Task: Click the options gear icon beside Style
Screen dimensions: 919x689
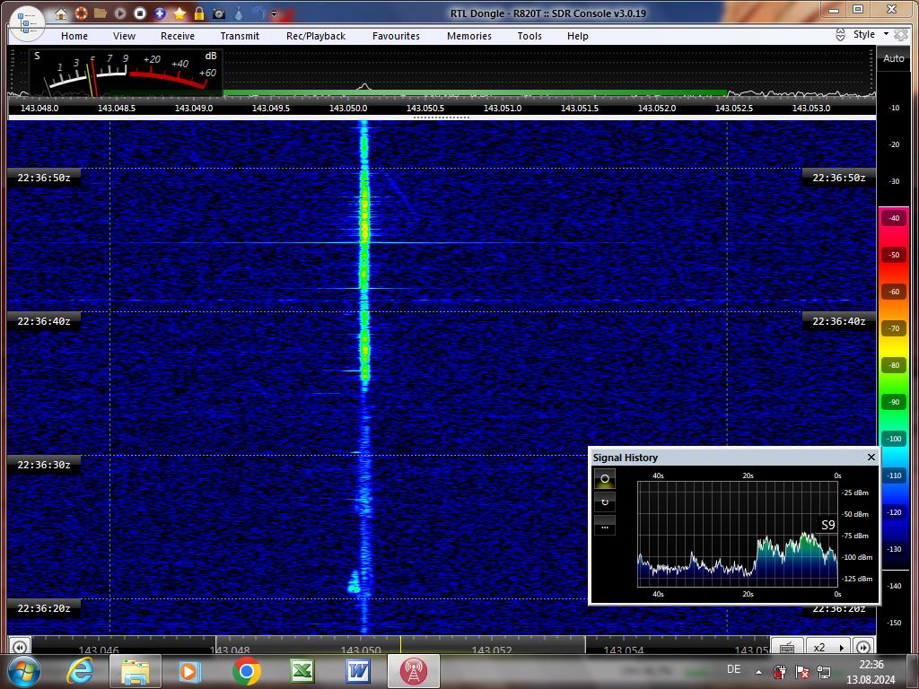Action: click(901, 35)
